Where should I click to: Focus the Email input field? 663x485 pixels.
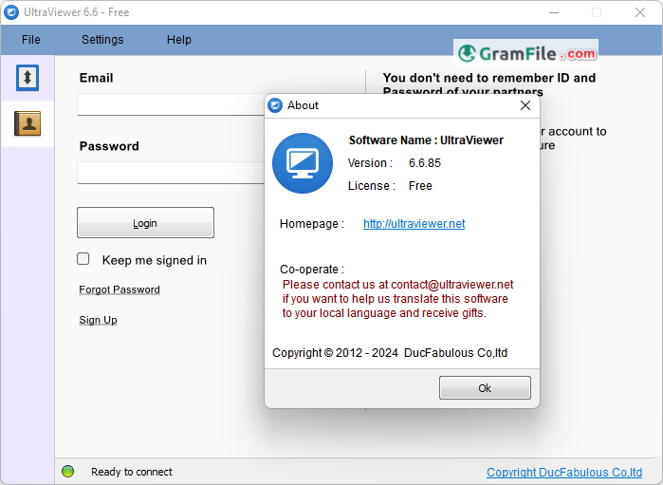[x=171, y=104]
